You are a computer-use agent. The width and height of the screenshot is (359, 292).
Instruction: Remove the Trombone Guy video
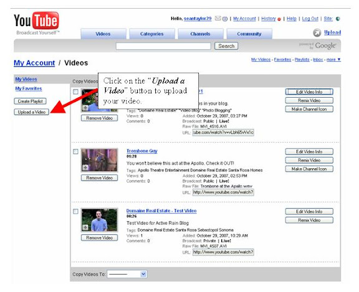pyautogui.click(x=99, y=178)
